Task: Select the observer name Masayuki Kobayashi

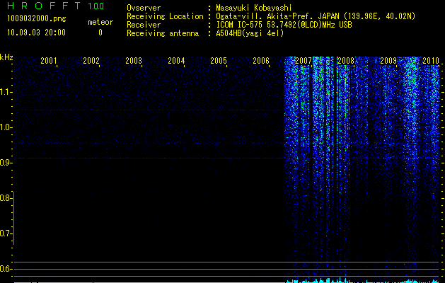Action: pos(254,8)
